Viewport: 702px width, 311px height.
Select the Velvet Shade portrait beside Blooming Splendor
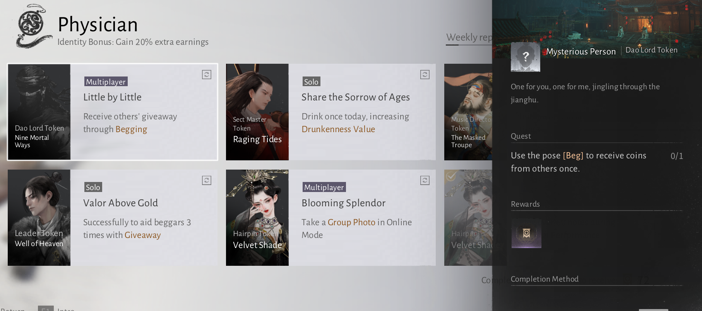click(257, 218)
